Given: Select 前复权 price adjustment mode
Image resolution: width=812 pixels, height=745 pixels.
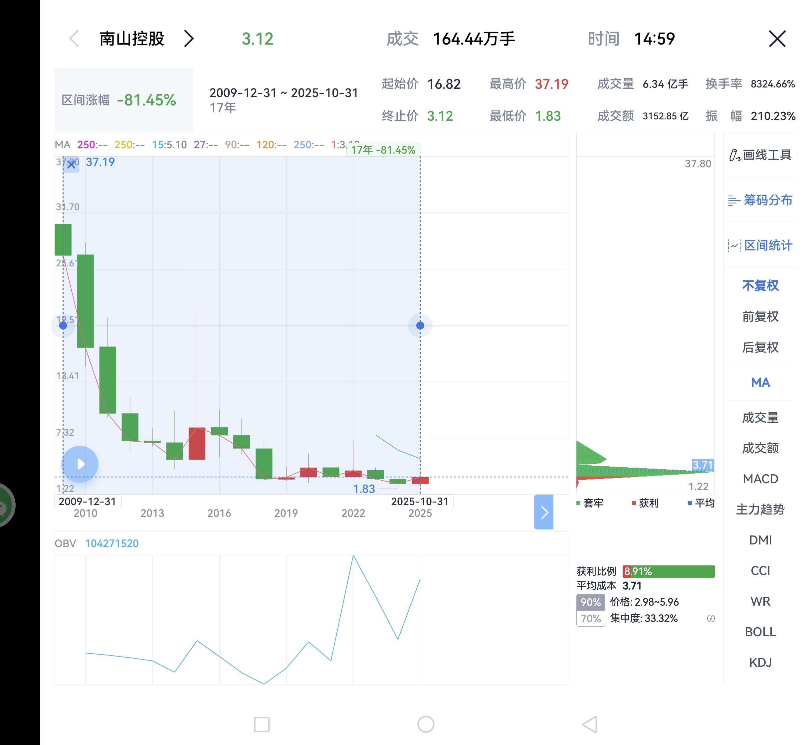Looking at the screenshot, I should [x=760, y=317].
